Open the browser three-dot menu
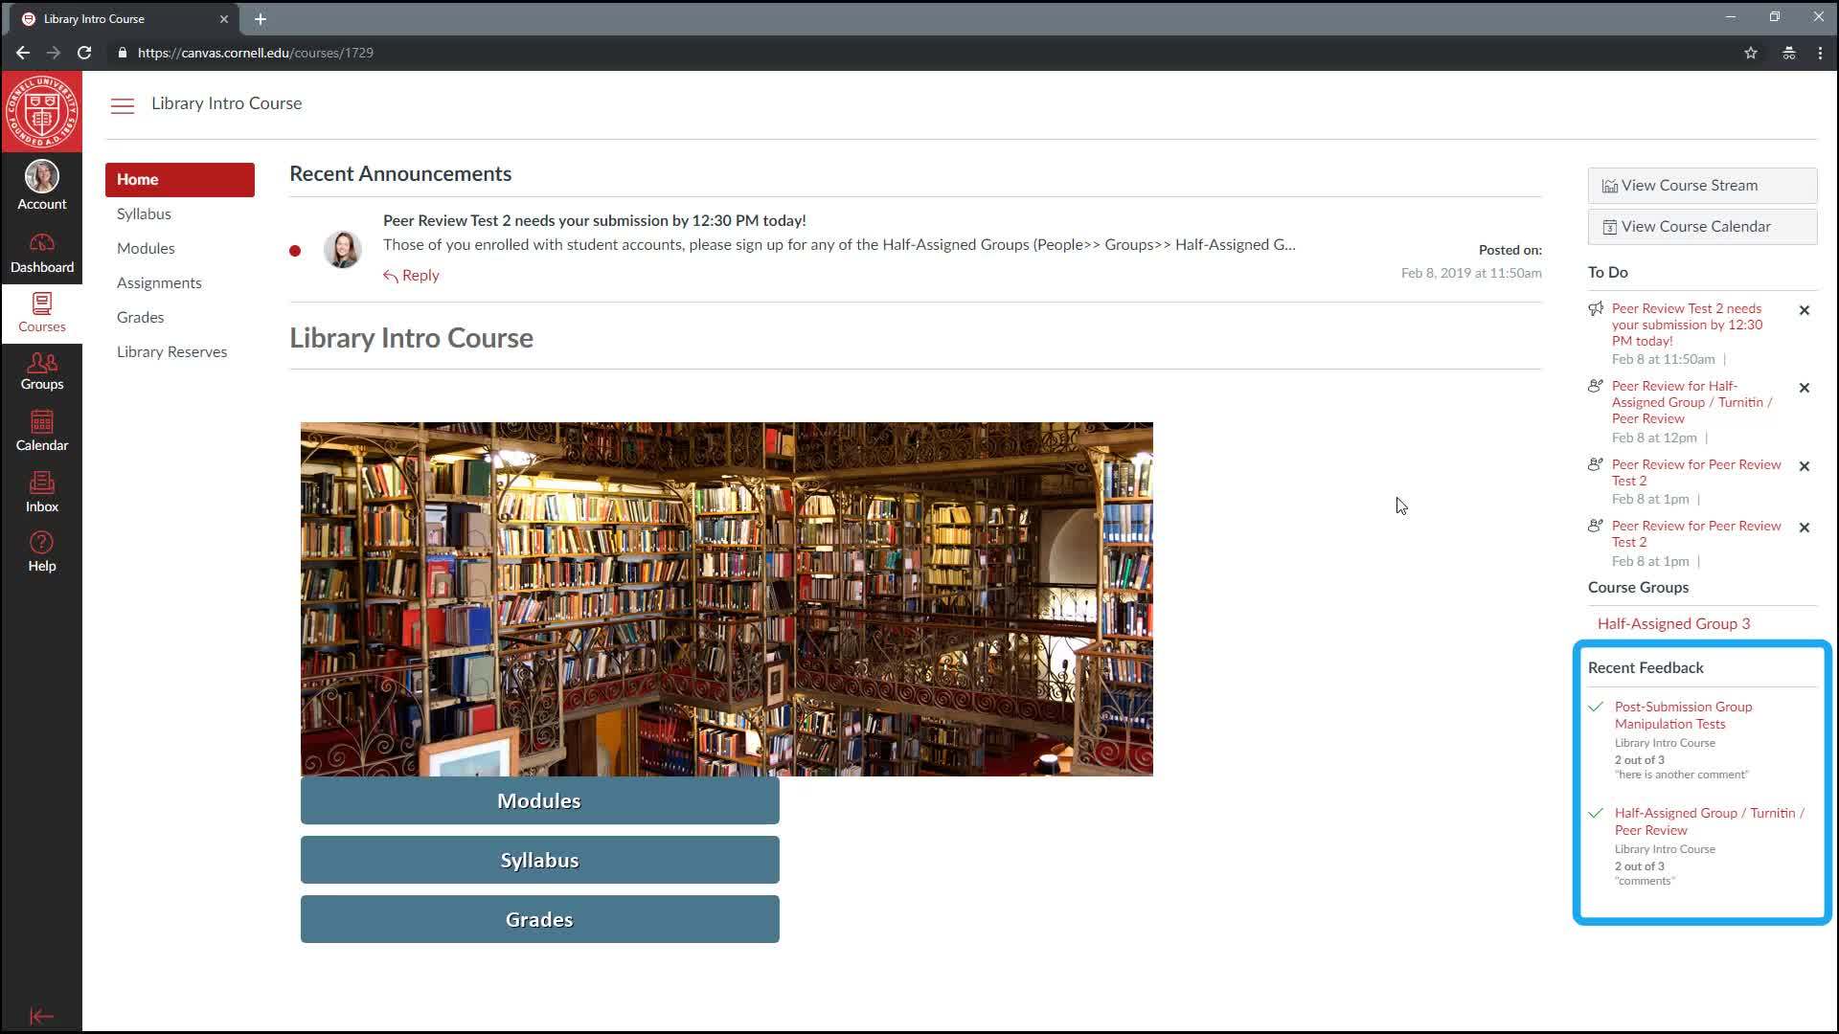The height and width of the screenshot is (1034, 1839). click(x=1819, y=53)
